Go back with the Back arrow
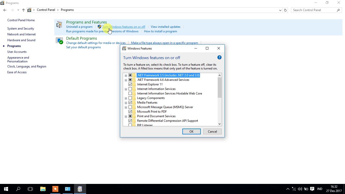The image size is (345, 194). 5,10
